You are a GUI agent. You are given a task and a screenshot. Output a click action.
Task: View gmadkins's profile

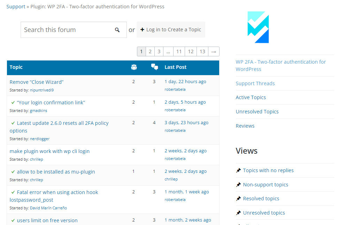click(x=38, y=111)
